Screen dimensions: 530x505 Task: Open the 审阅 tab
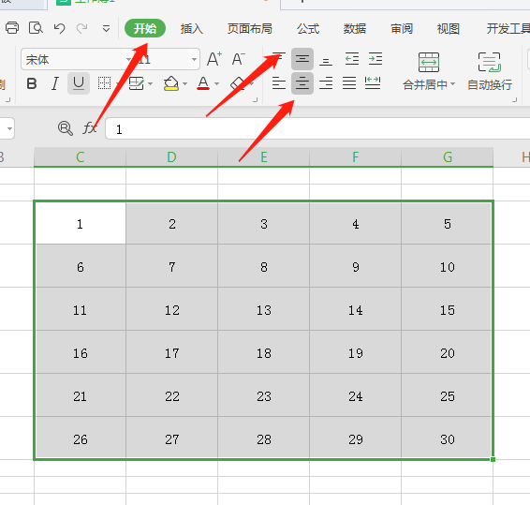(402, 29)
